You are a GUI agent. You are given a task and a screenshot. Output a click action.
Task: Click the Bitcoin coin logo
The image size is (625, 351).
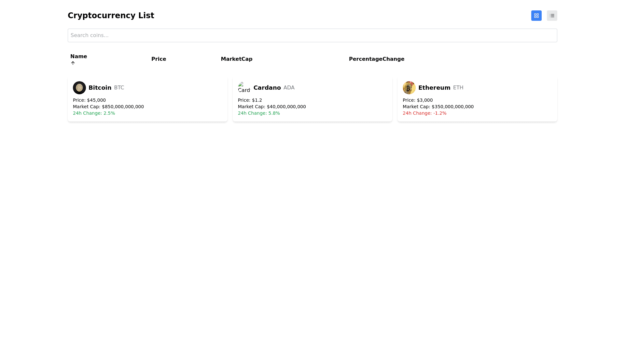point(79,88)
